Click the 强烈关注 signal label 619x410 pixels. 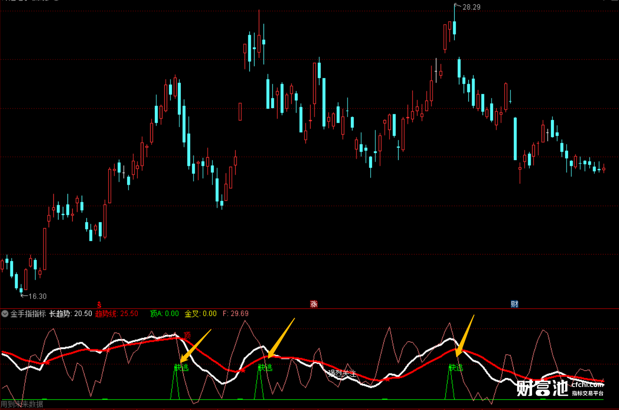click(x=342, y=373)
